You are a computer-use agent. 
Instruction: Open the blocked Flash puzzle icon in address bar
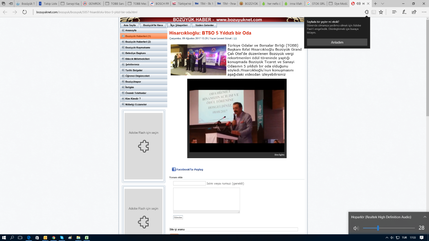coord(366,12)
